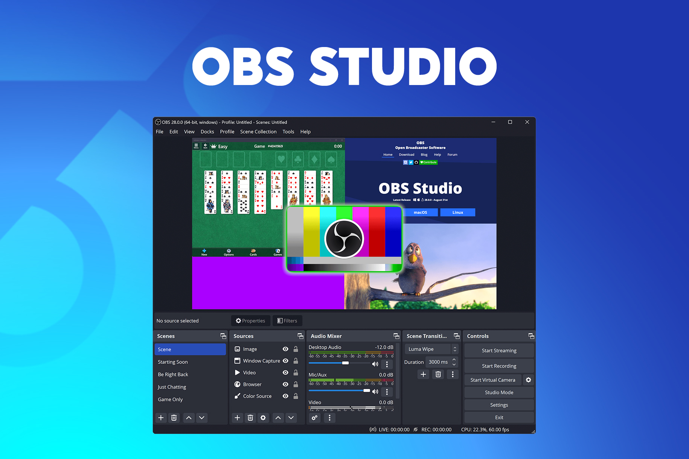The height and width of the screenshot is (459, 689).
Task: Undock the Scene Transitions panel
Action: [x=457, y=336]
